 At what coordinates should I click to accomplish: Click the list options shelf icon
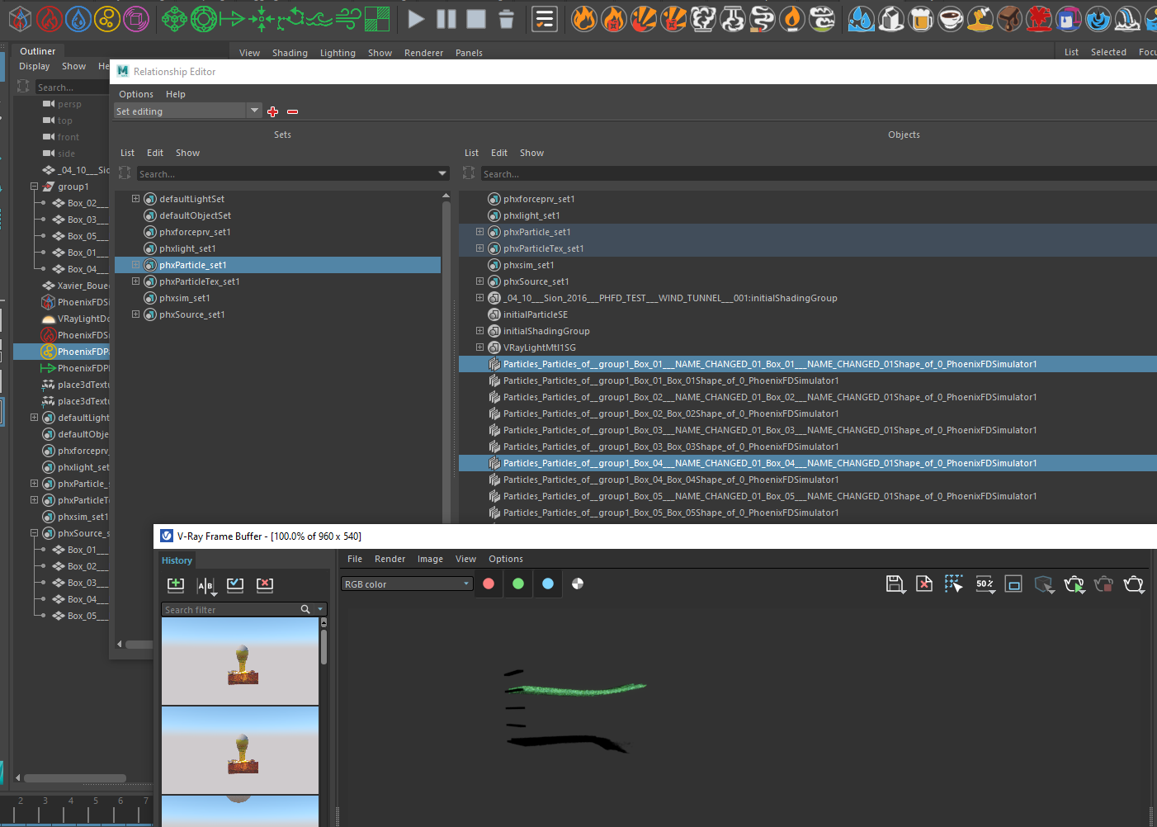545,18
